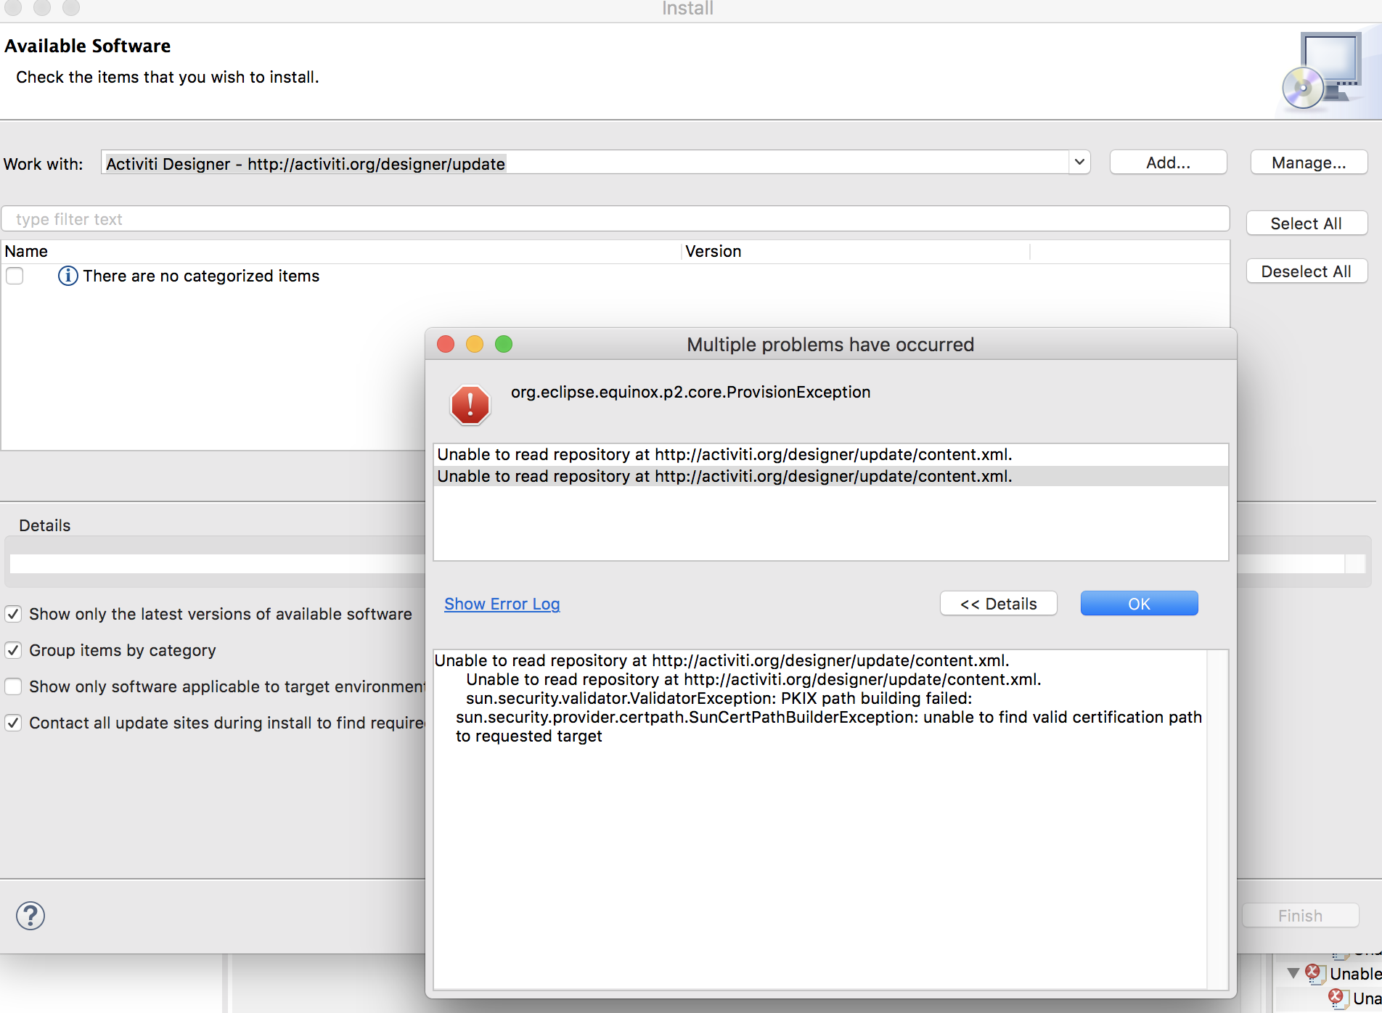
Task: Close the error dialog with red button
Action: (446, 344)
